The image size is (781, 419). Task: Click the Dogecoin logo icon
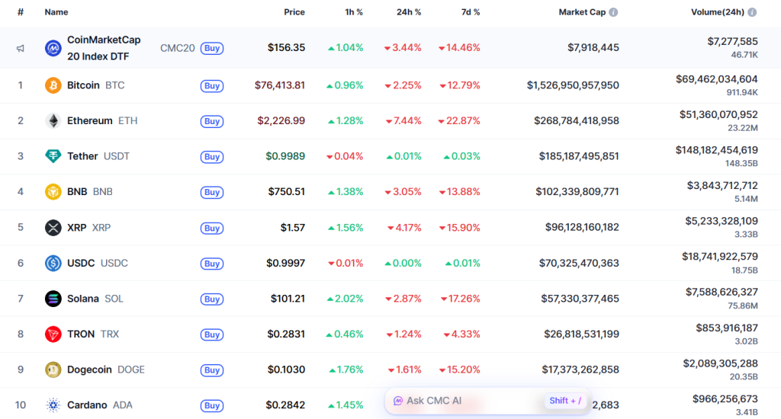pyautogui.click(x=53, y=369)
